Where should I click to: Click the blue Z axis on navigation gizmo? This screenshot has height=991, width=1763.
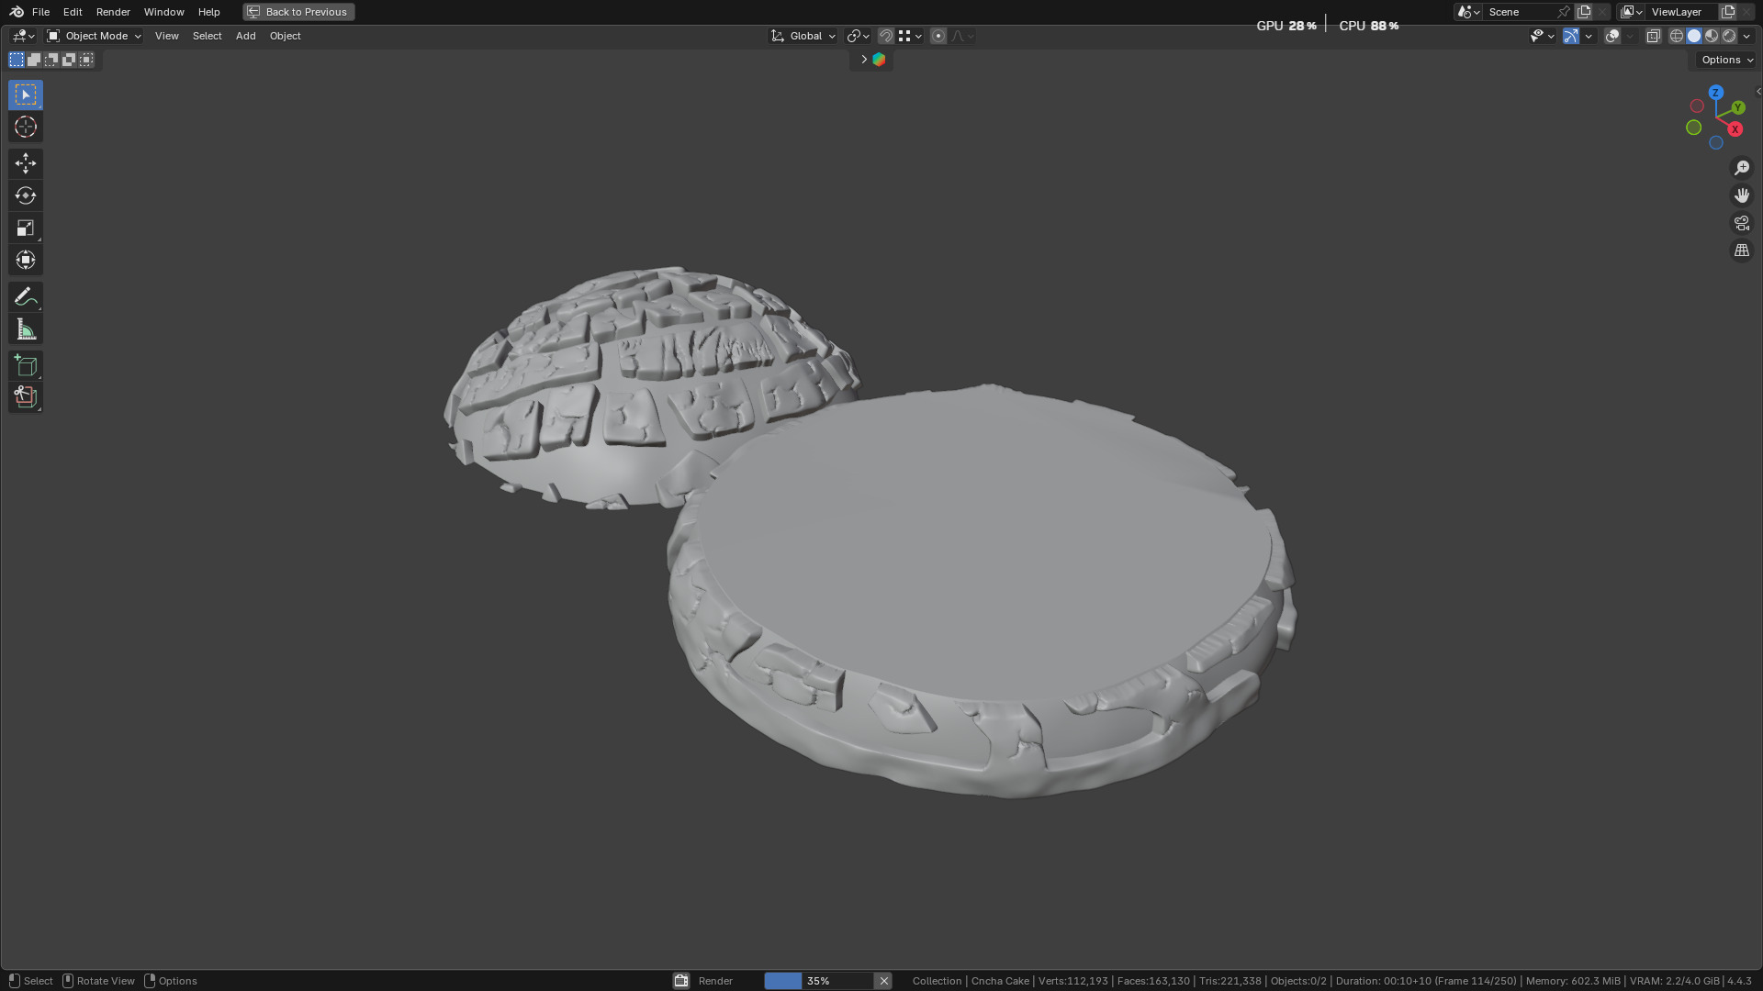[x=1715, y=93]
